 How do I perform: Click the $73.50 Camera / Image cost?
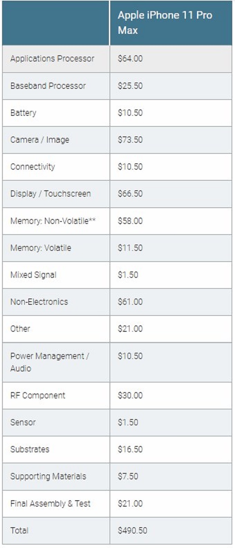click(x=130, y=140)
